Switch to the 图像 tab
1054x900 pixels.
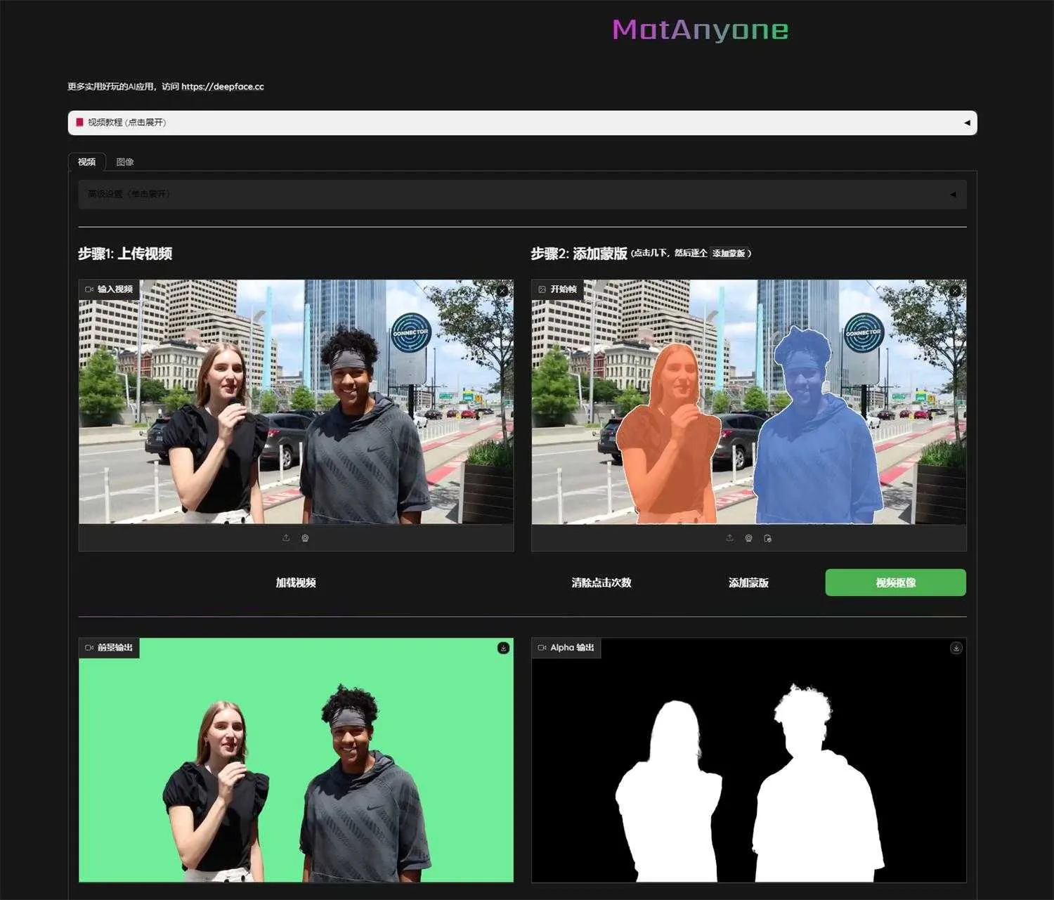click(x=125, y=162)
